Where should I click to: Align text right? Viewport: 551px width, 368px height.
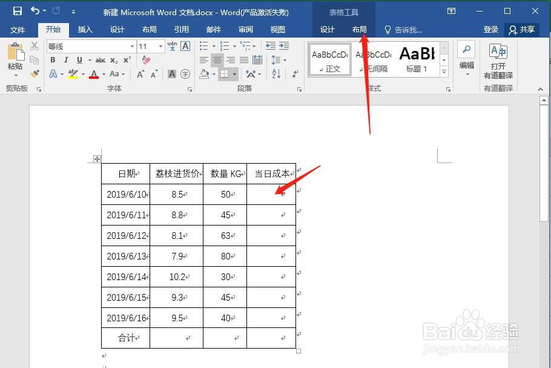[x=231, y=60]
